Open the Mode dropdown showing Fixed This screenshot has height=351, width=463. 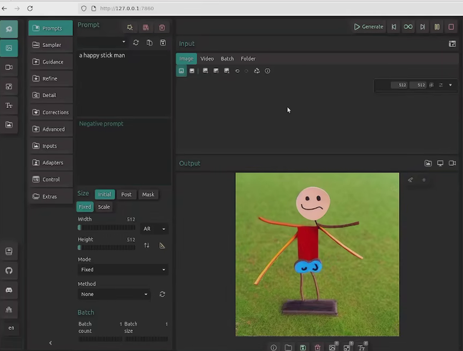pos(123,270)
